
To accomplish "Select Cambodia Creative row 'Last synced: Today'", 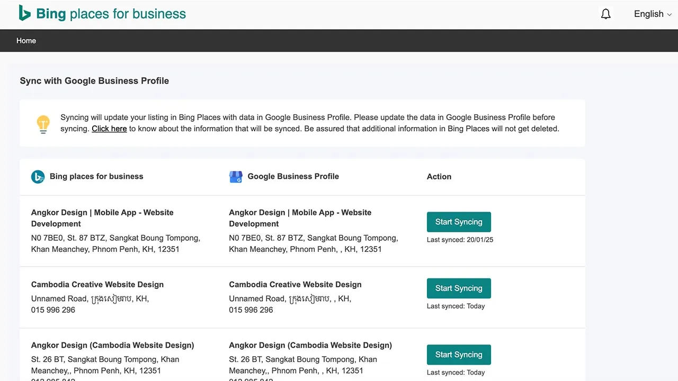I will (456, 306).
